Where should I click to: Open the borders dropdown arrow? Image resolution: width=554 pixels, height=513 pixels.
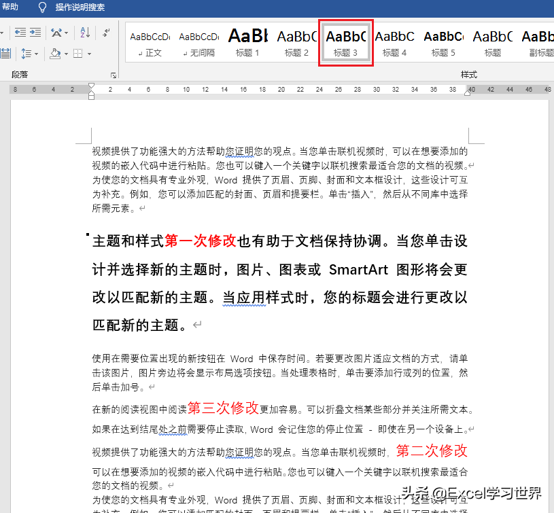[90, 54]
